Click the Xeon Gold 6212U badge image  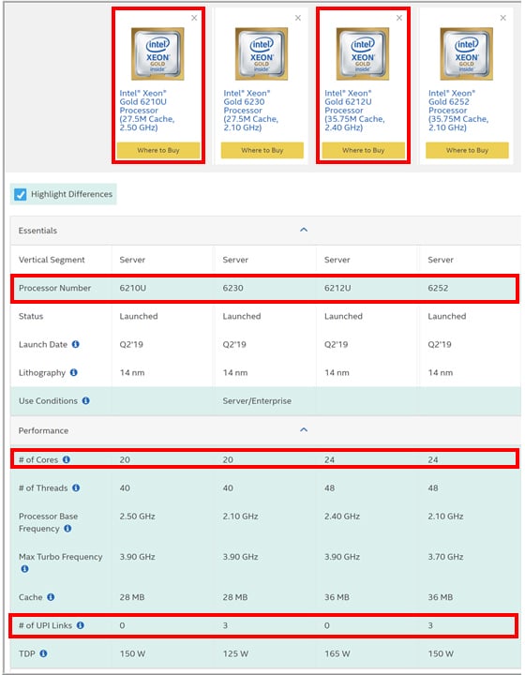pos(362,53)
